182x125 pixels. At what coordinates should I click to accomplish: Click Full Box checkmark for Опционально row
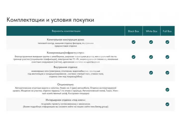tap(167, 90)
